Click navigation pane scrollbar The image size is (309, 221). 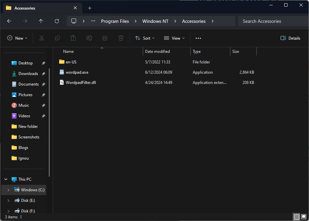click(49, 123)
